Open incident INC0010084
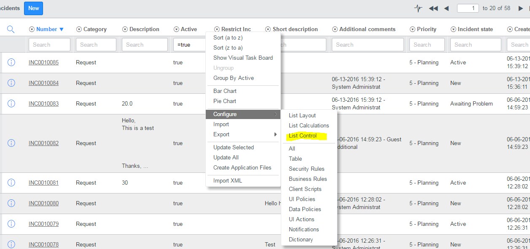 click(43, 83)
